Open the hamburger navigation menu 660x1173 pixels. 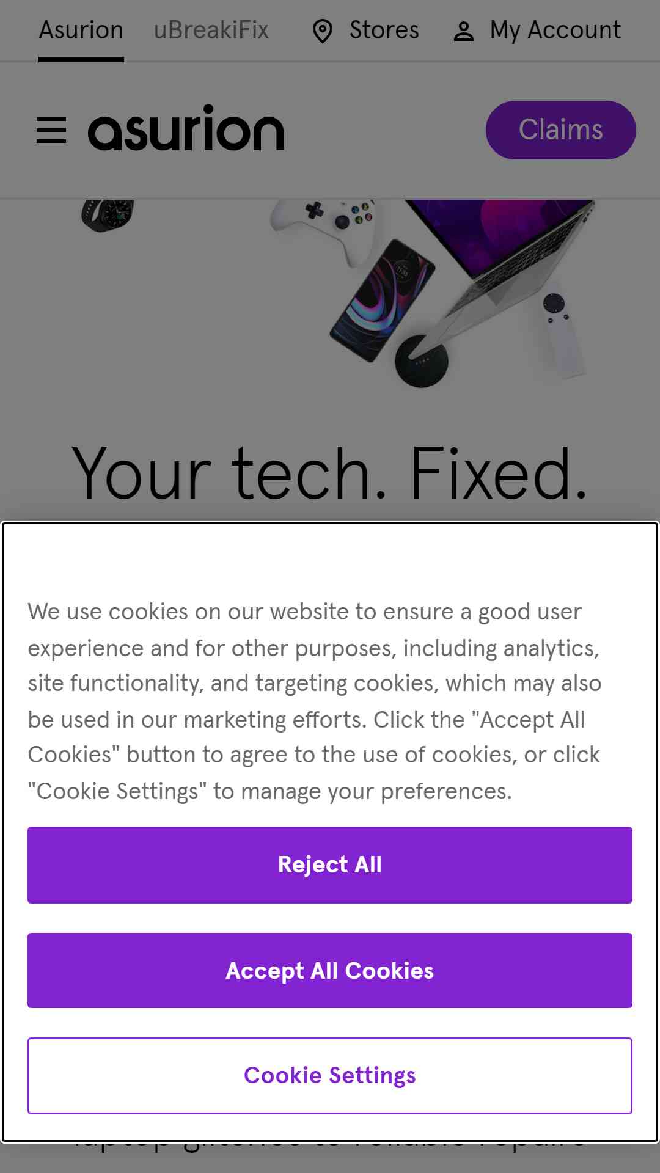coord(51,130)
